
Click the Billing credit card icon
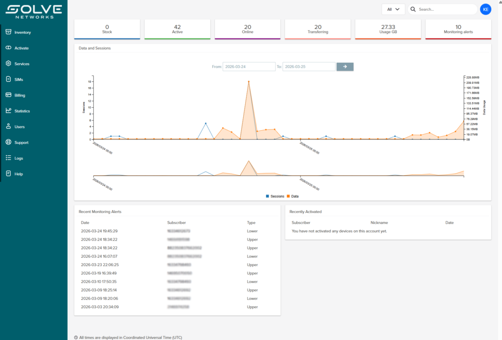point(8,95)
